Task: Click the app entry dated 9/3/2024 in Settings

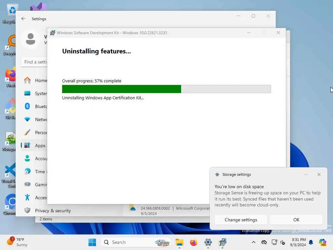Action: pos(166,211)
